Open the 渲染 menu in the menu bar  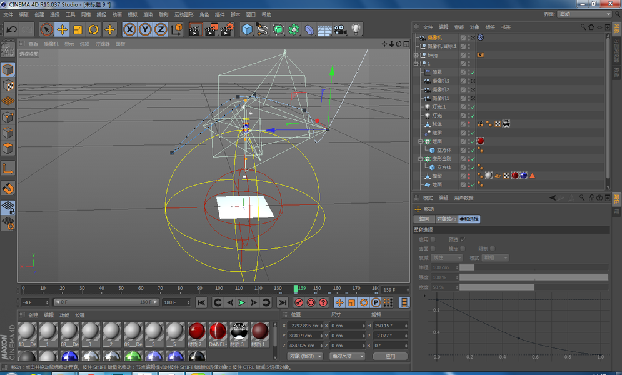coord(148,14)
